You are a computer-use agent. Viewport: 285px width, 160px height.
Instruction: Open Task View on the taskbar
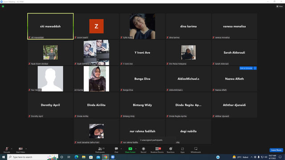coord(69,157)
